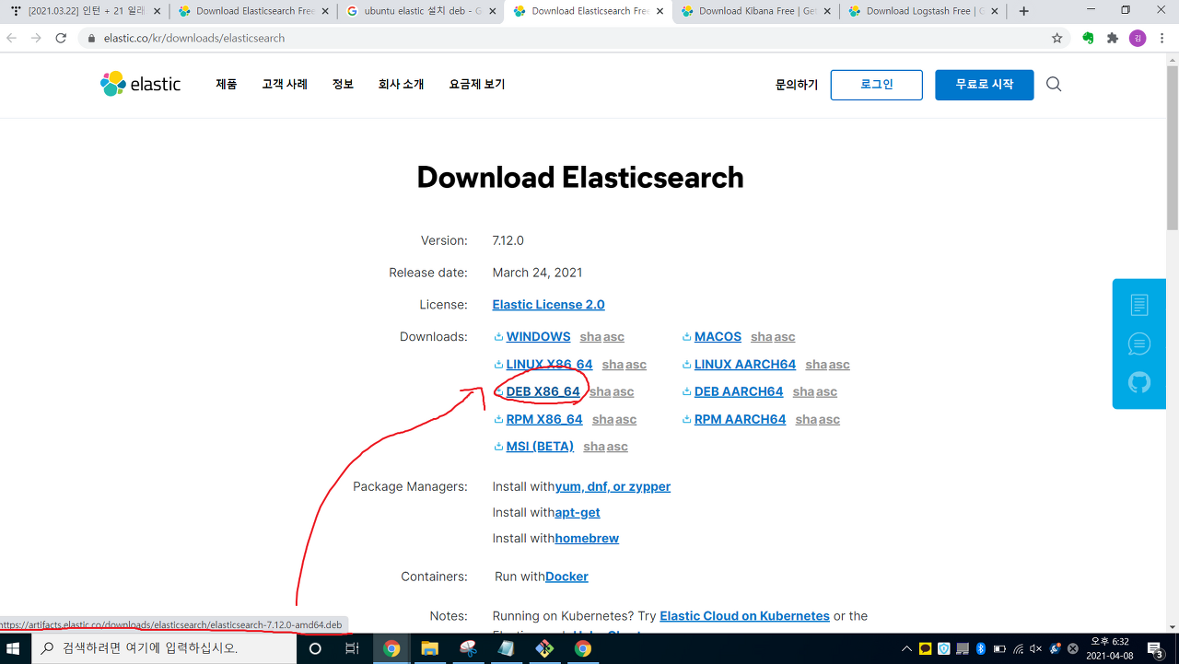
Task: Click the Windows taskbar search box
Action: pyautogui.click(x=164, y=648)
